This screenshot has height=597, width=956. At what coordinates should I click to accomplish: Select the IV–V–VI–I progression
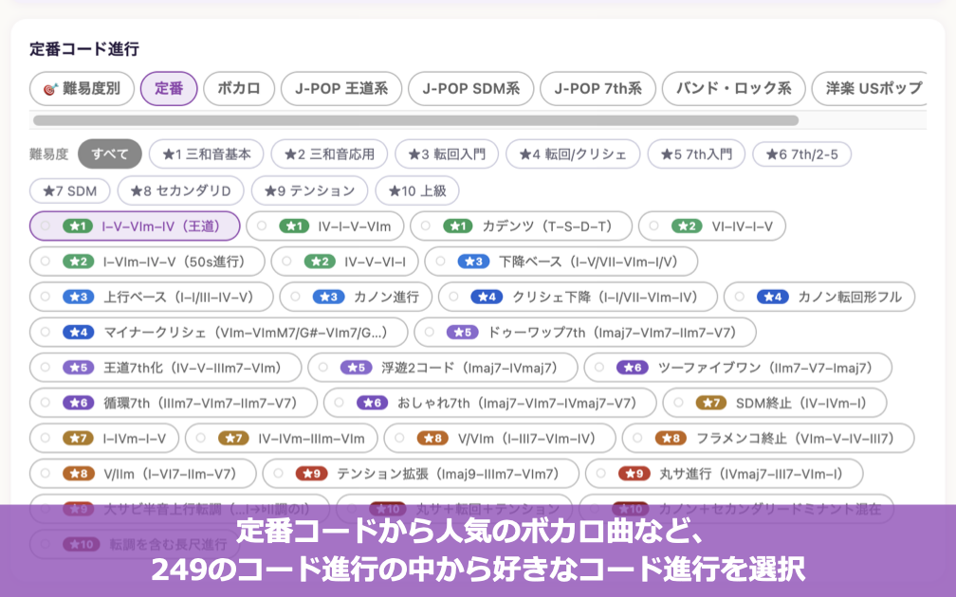coord(344,262)
